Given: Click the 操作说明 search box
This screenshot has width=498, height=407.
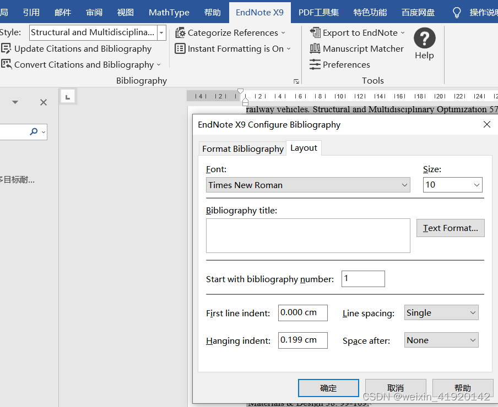Looking at the screenshot, I should (x=483, y=12).
